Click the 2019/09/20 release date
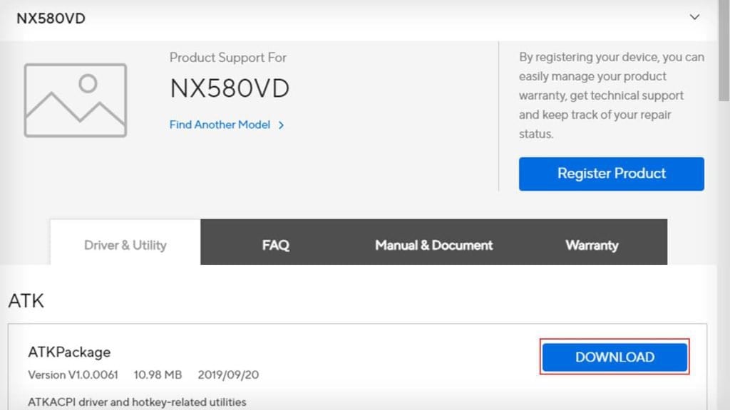The image size is (730, 410). [x=228, y=374]
